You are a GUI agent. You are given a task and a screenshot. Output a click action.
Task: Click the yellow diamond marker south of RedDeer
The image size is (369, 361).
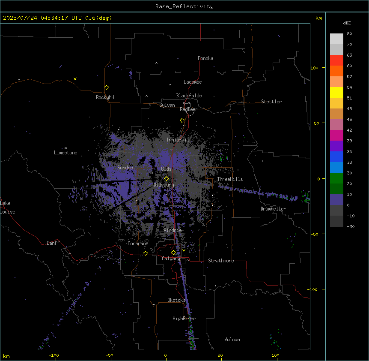click(x=182, y=120)
